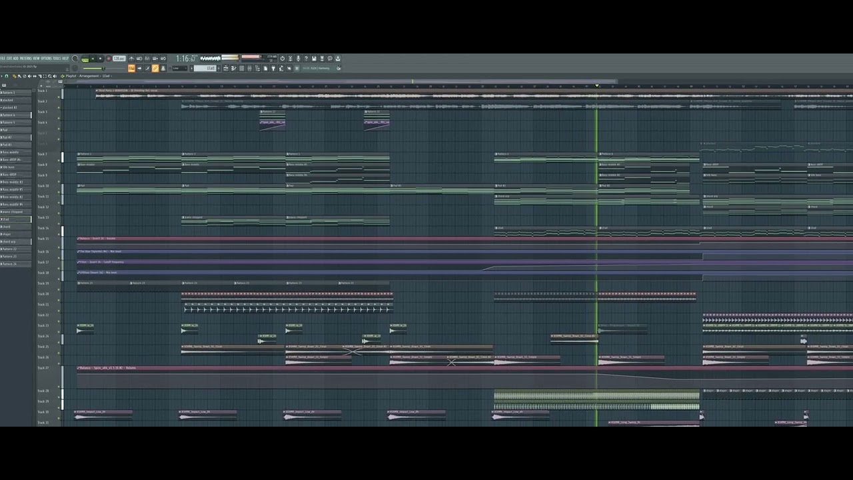Open the global snap selector set to Line

180,68
